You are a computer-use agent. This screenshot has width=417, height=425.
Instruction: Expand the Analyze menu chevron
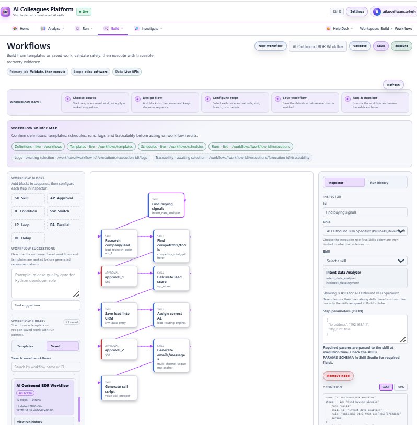click(x=63, y=29)
